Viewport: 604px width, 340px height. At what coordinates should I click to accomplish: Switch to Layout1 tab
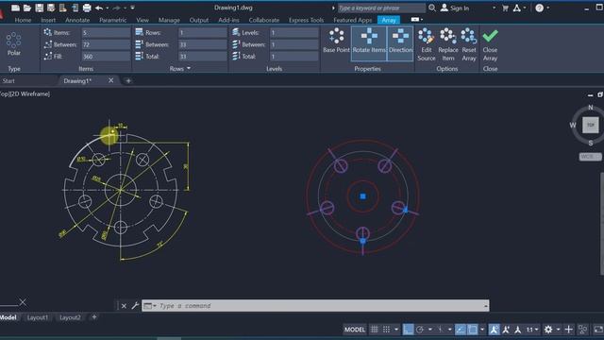click(38, 317)
